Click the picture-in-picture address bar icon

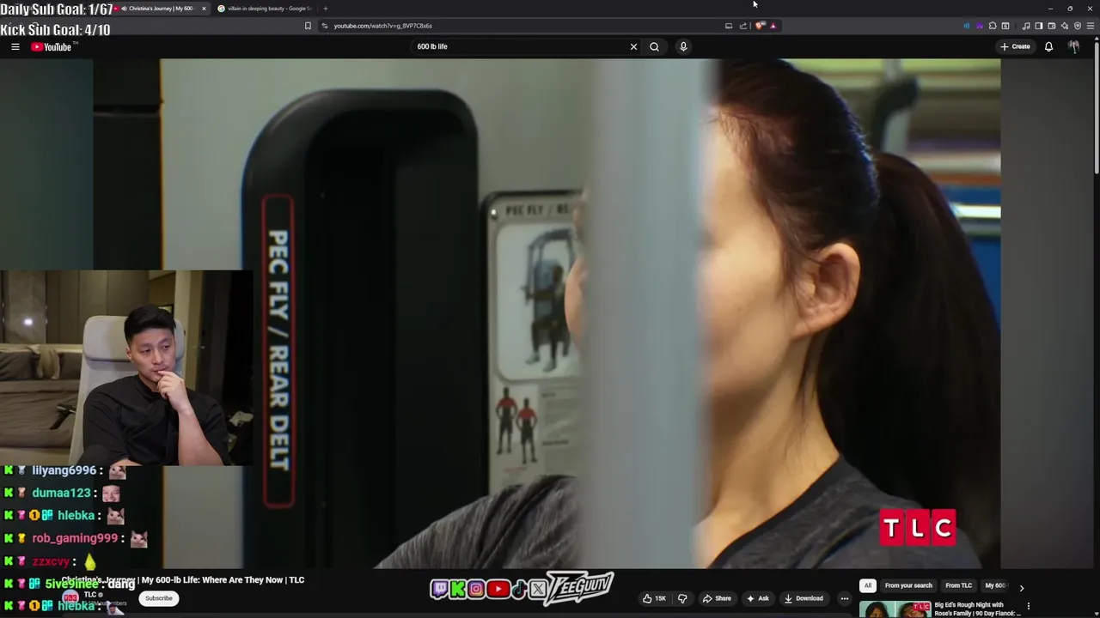[729, 26]
